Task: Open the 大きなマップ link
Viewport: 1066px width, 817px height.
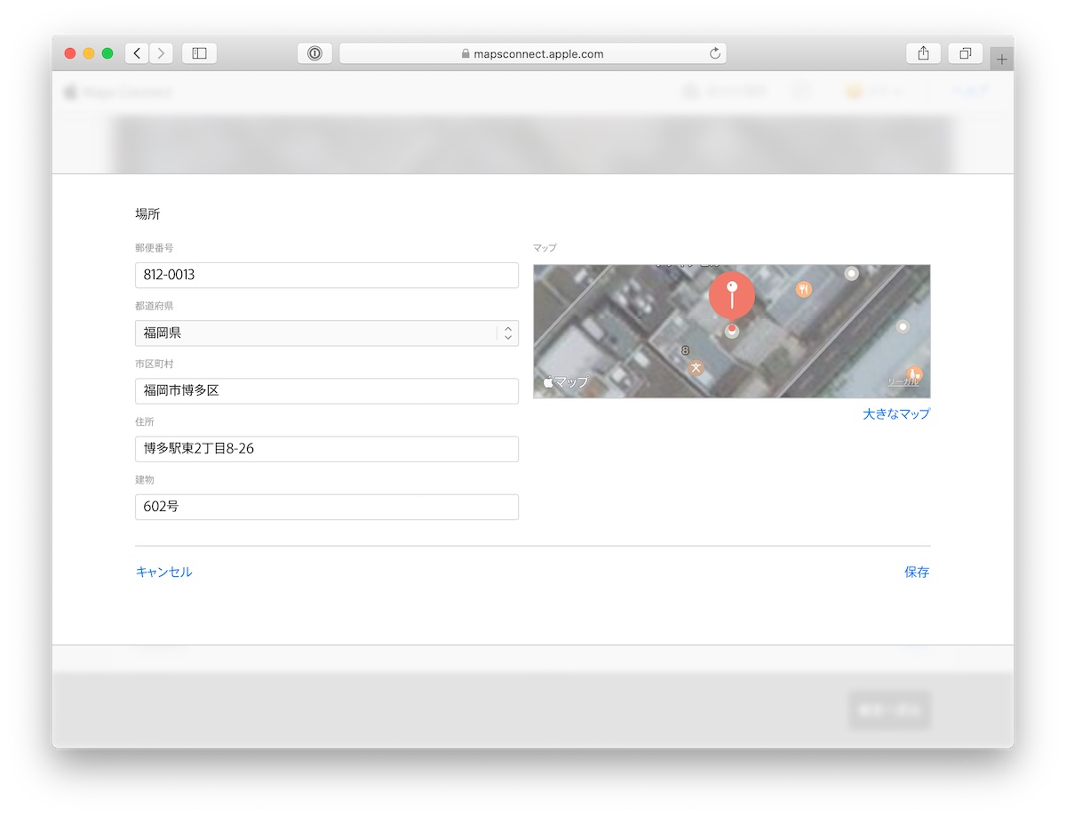Action: point(896,413)
